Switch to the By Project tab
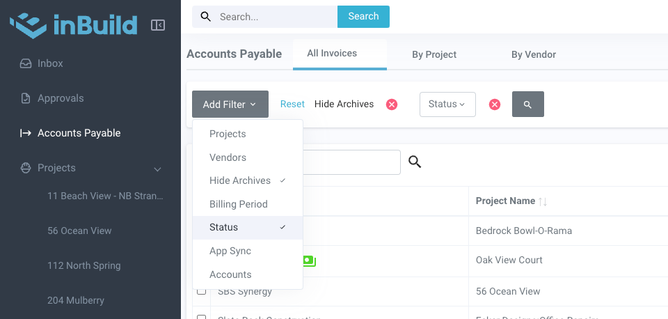668x319 pixels. click(434, 54)
